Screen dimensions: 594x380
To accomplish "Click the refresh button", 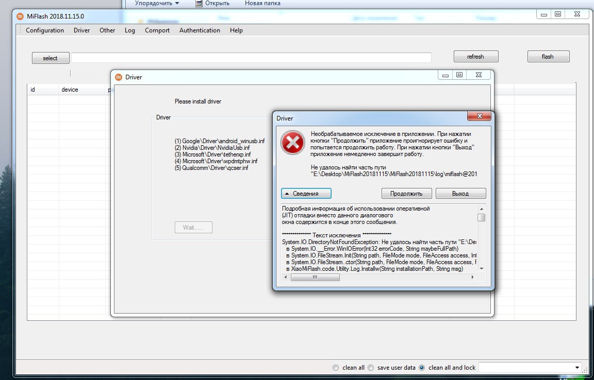I will click(476, 57).
